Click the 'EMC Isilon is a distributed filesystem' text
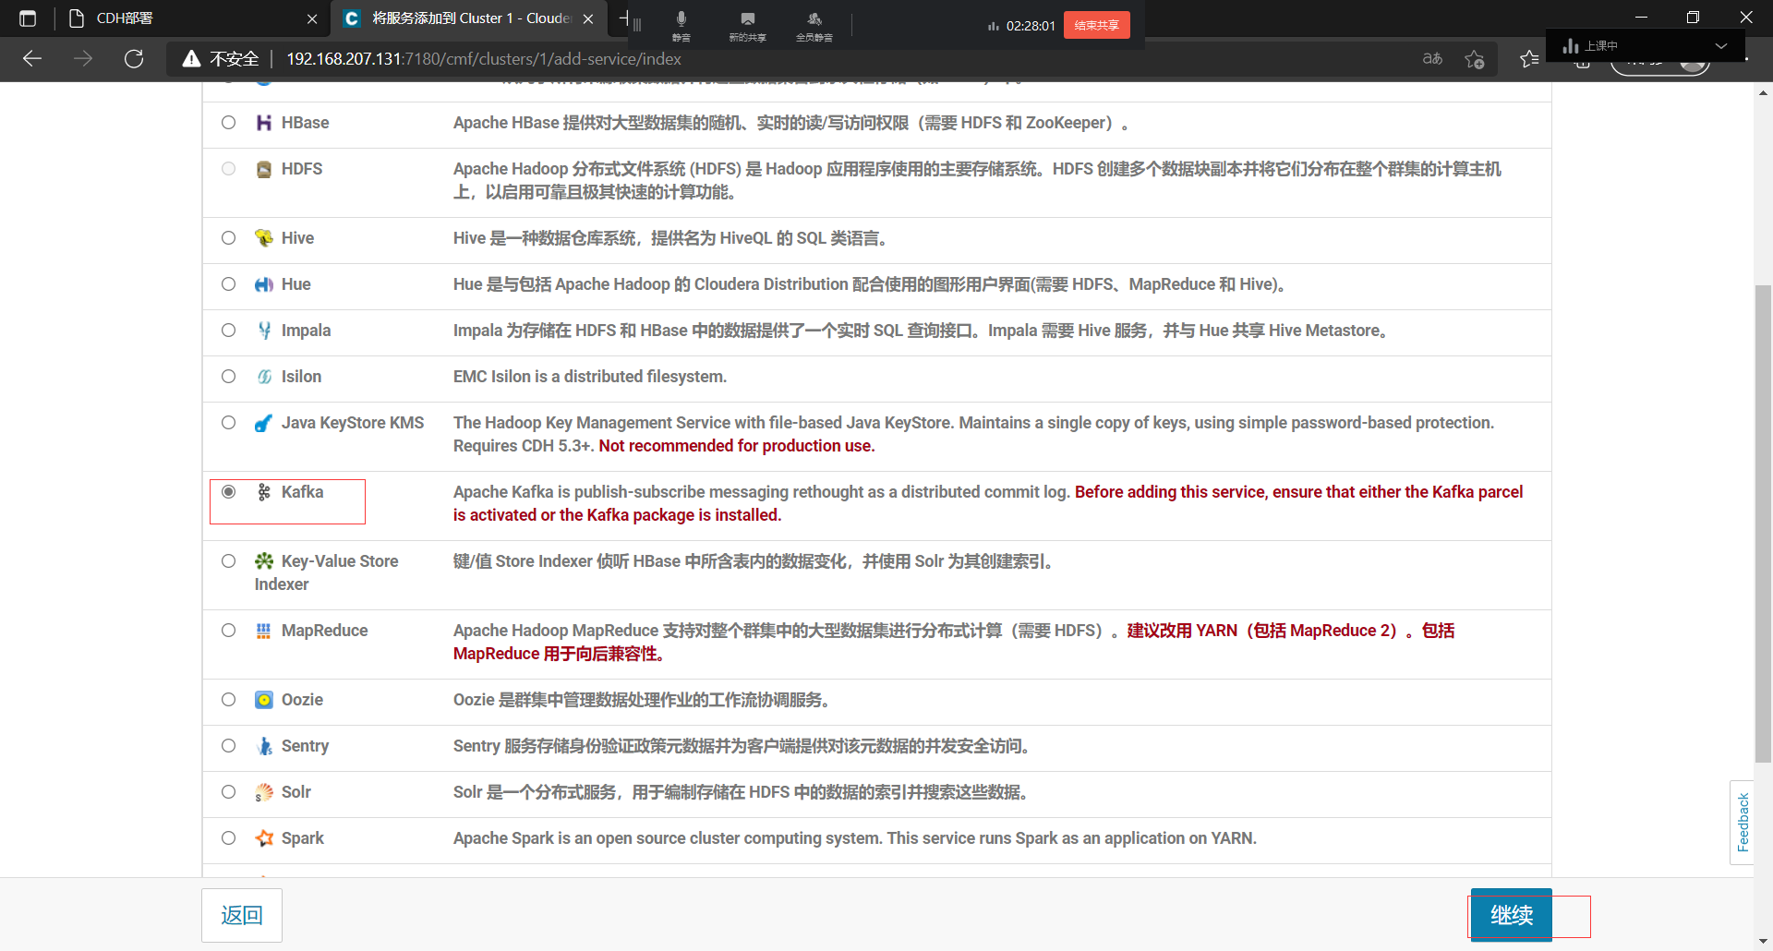The image size is (1773, 951). click(x=590, y=377)
